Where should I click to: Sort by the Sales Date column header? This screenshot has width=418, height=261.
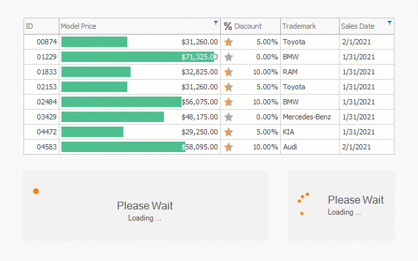(x=366, y=26)
